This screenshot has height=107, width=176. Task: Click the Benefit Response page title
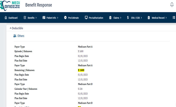39,5
